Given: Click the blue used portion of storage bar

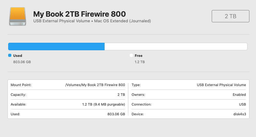Looking at the screenshot, I should click(x=57, y=47).
